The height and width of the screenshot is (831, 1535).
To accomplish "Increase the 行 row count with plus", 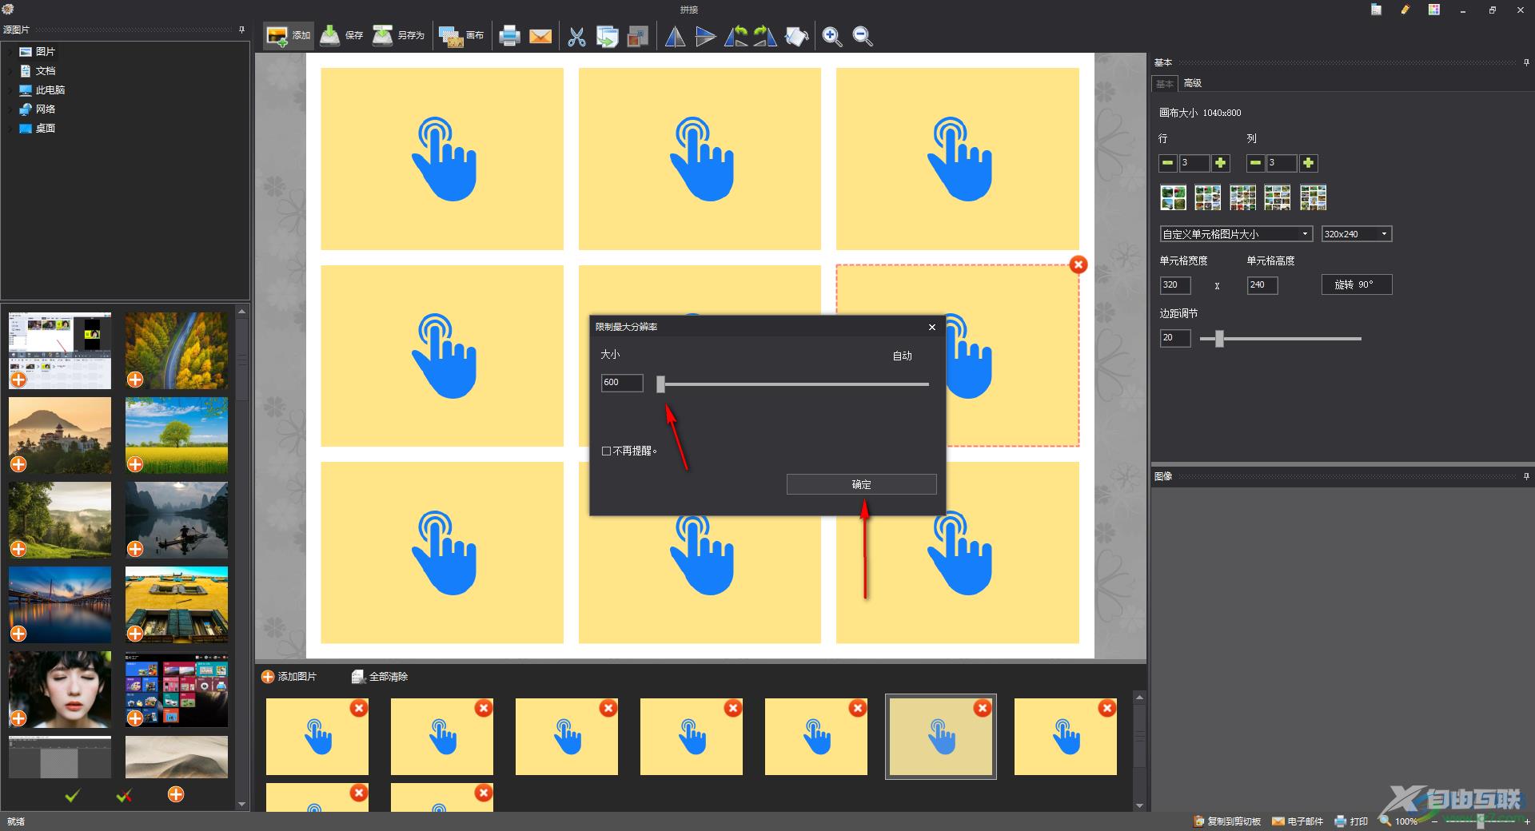I will pos(1221,163).
